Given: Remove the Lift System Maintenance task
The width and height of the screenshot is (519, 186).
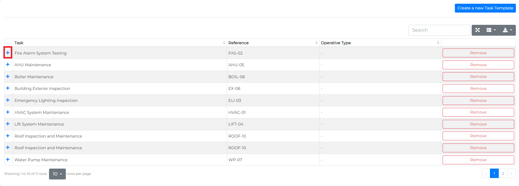Looking at the screenshot, I should pos(478,124).
